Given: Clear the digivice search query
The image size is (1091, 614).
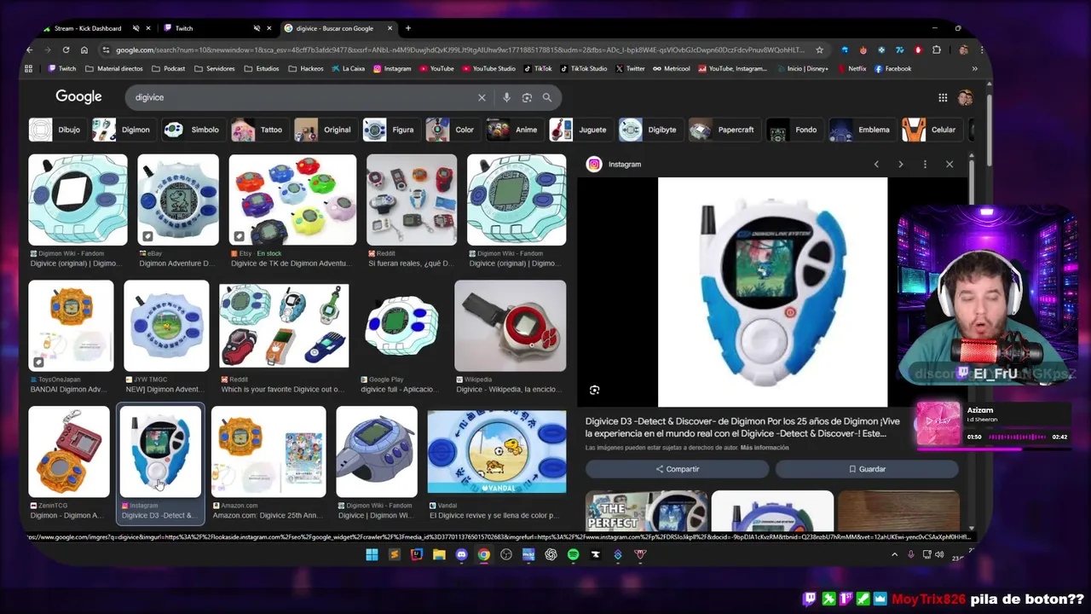Looking at the screenshot, I should coord(482,97).
